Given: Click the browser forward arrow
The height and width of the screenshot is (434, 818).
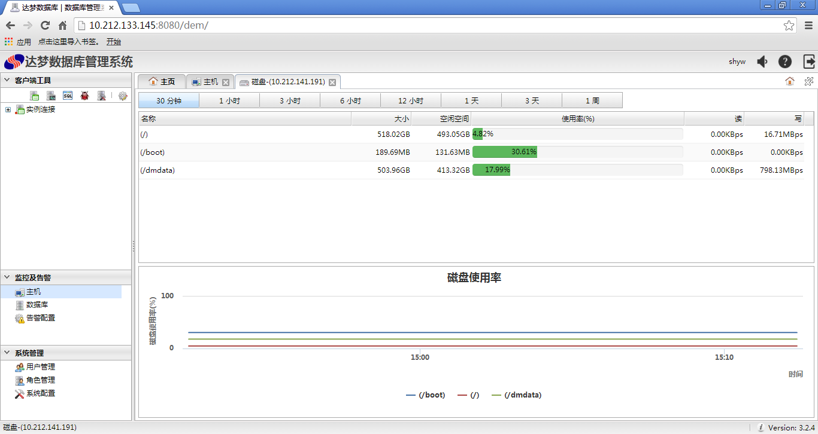Looking at the screenshot, I should [28, 25].
